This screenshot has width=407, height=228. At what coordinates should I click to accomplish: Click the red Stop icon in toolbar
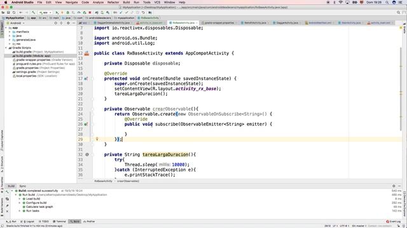click(x=90, y=13)
